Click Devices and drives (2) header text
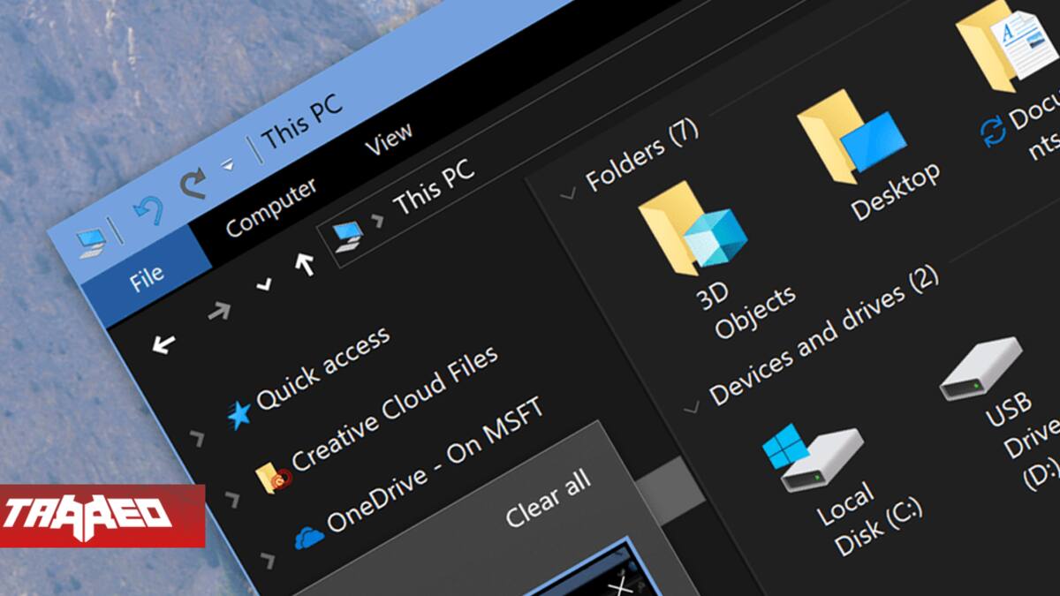Image resolution: width=1060 pixels, height=596 pixels. point(823,336)
